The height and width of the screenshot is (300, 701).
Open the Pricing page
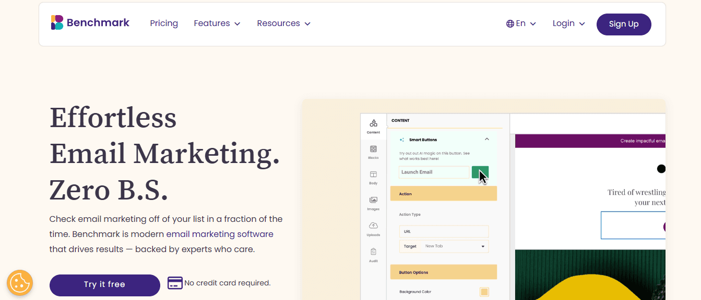pos(163,23)
